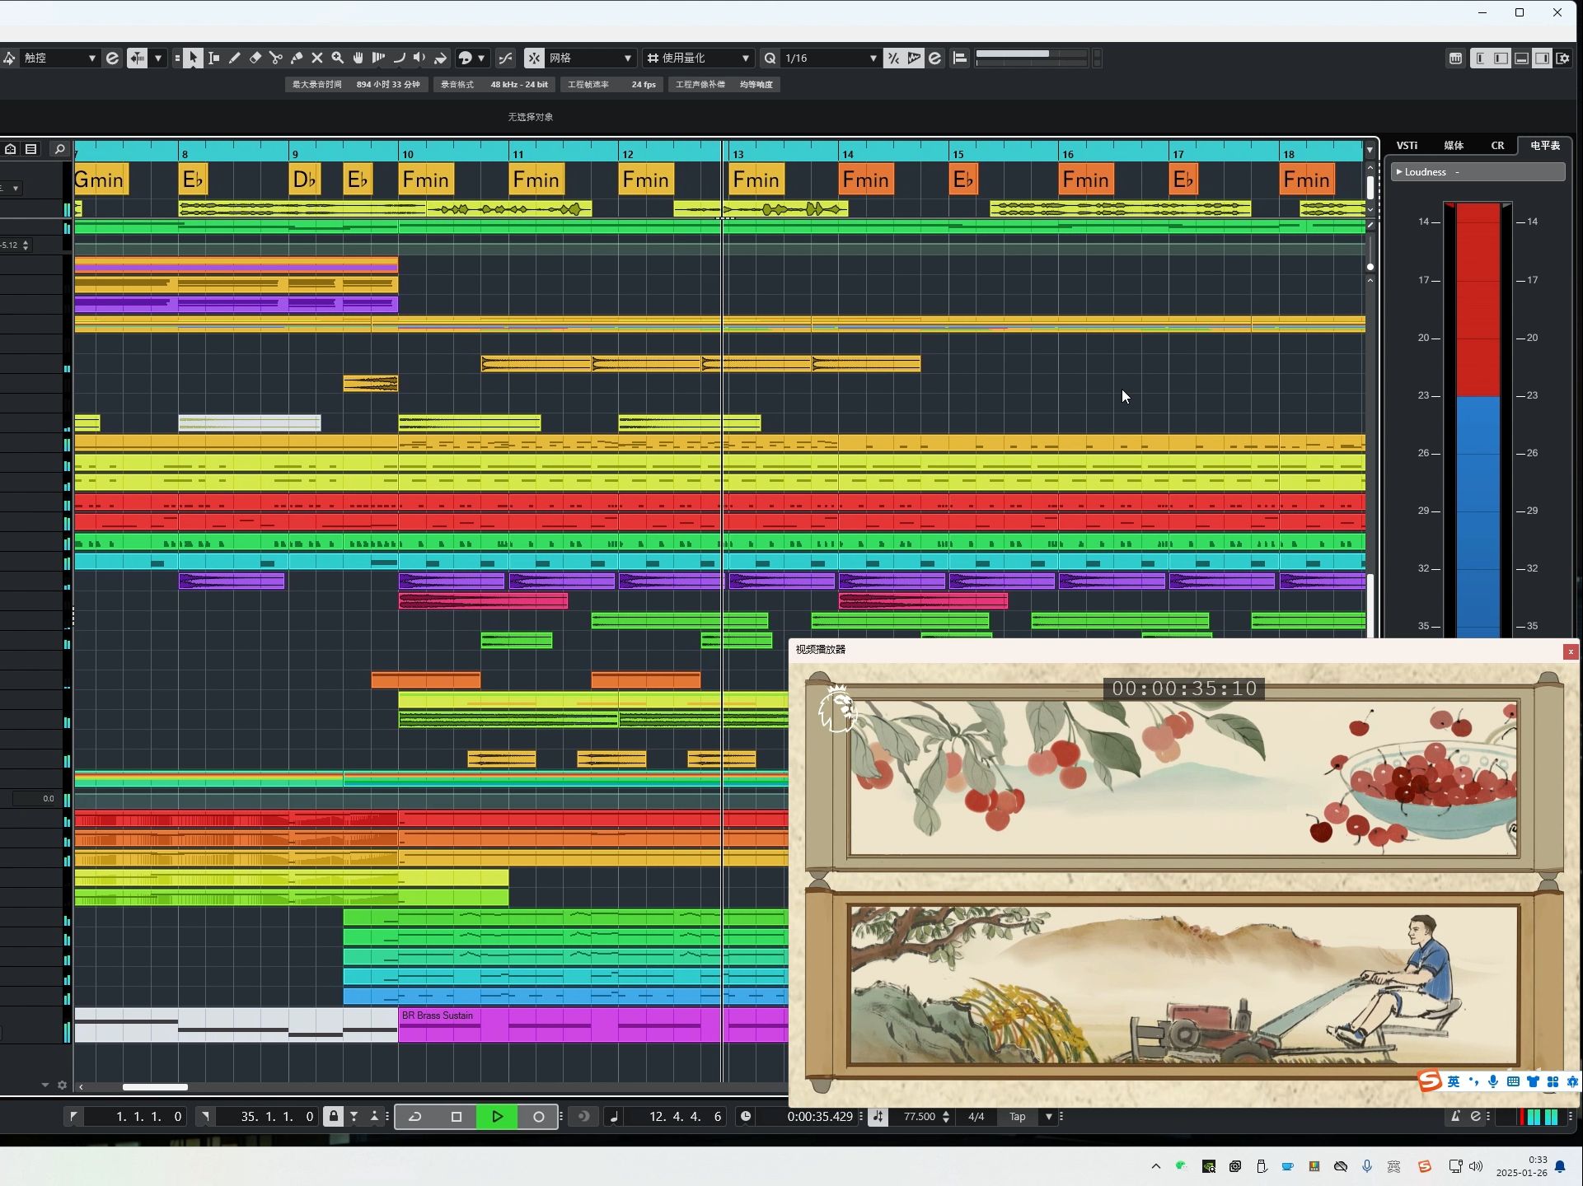1583x1186 pixels.
Task: Toggle the locator lock icon in transport
Action: (x=333, y=1117)
